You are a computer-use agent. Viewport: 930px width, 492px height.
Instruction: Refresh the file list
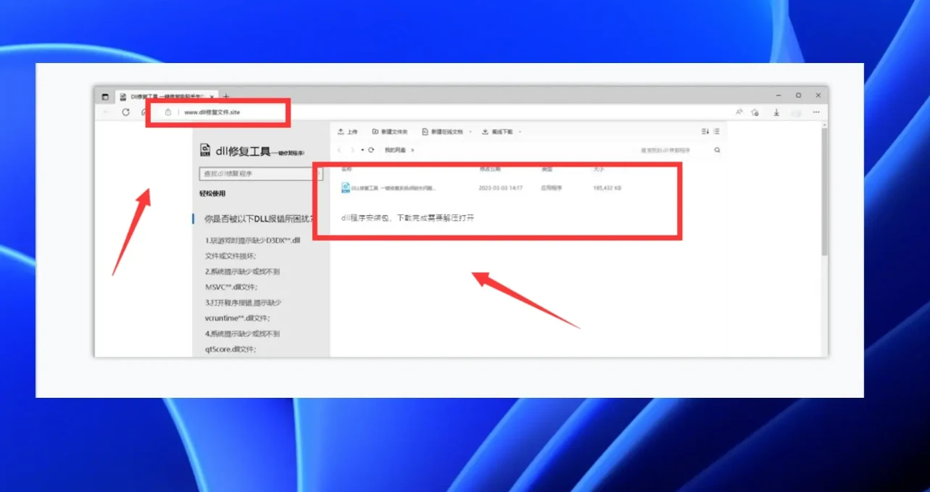point(371,150)
